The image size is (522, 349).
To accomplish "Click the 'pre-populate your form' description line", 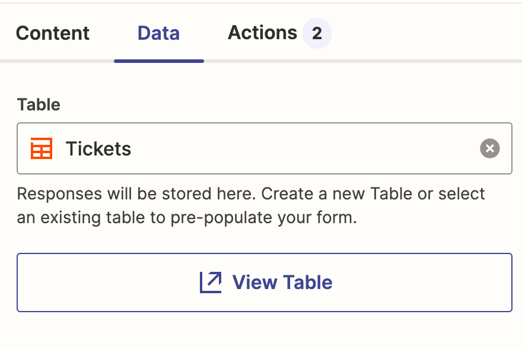I will point(187,217).
